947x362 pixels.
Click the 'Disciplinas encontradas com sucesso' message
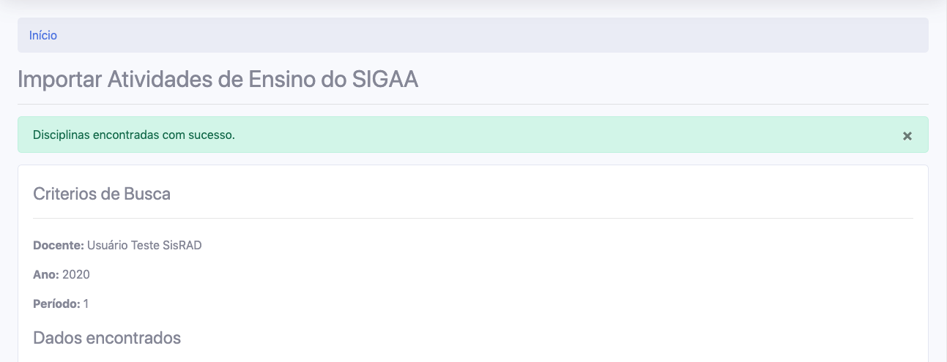point(134,135)
